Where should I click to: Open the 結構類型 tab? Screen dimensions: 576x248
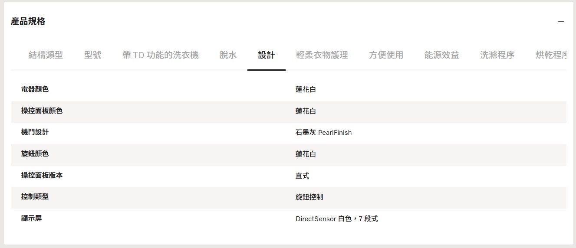coord(46,55)
